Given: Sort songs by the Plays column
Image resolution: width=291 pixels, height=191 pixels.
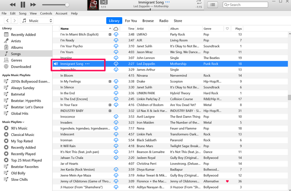Looking at the screenshot, I should 238,29.
